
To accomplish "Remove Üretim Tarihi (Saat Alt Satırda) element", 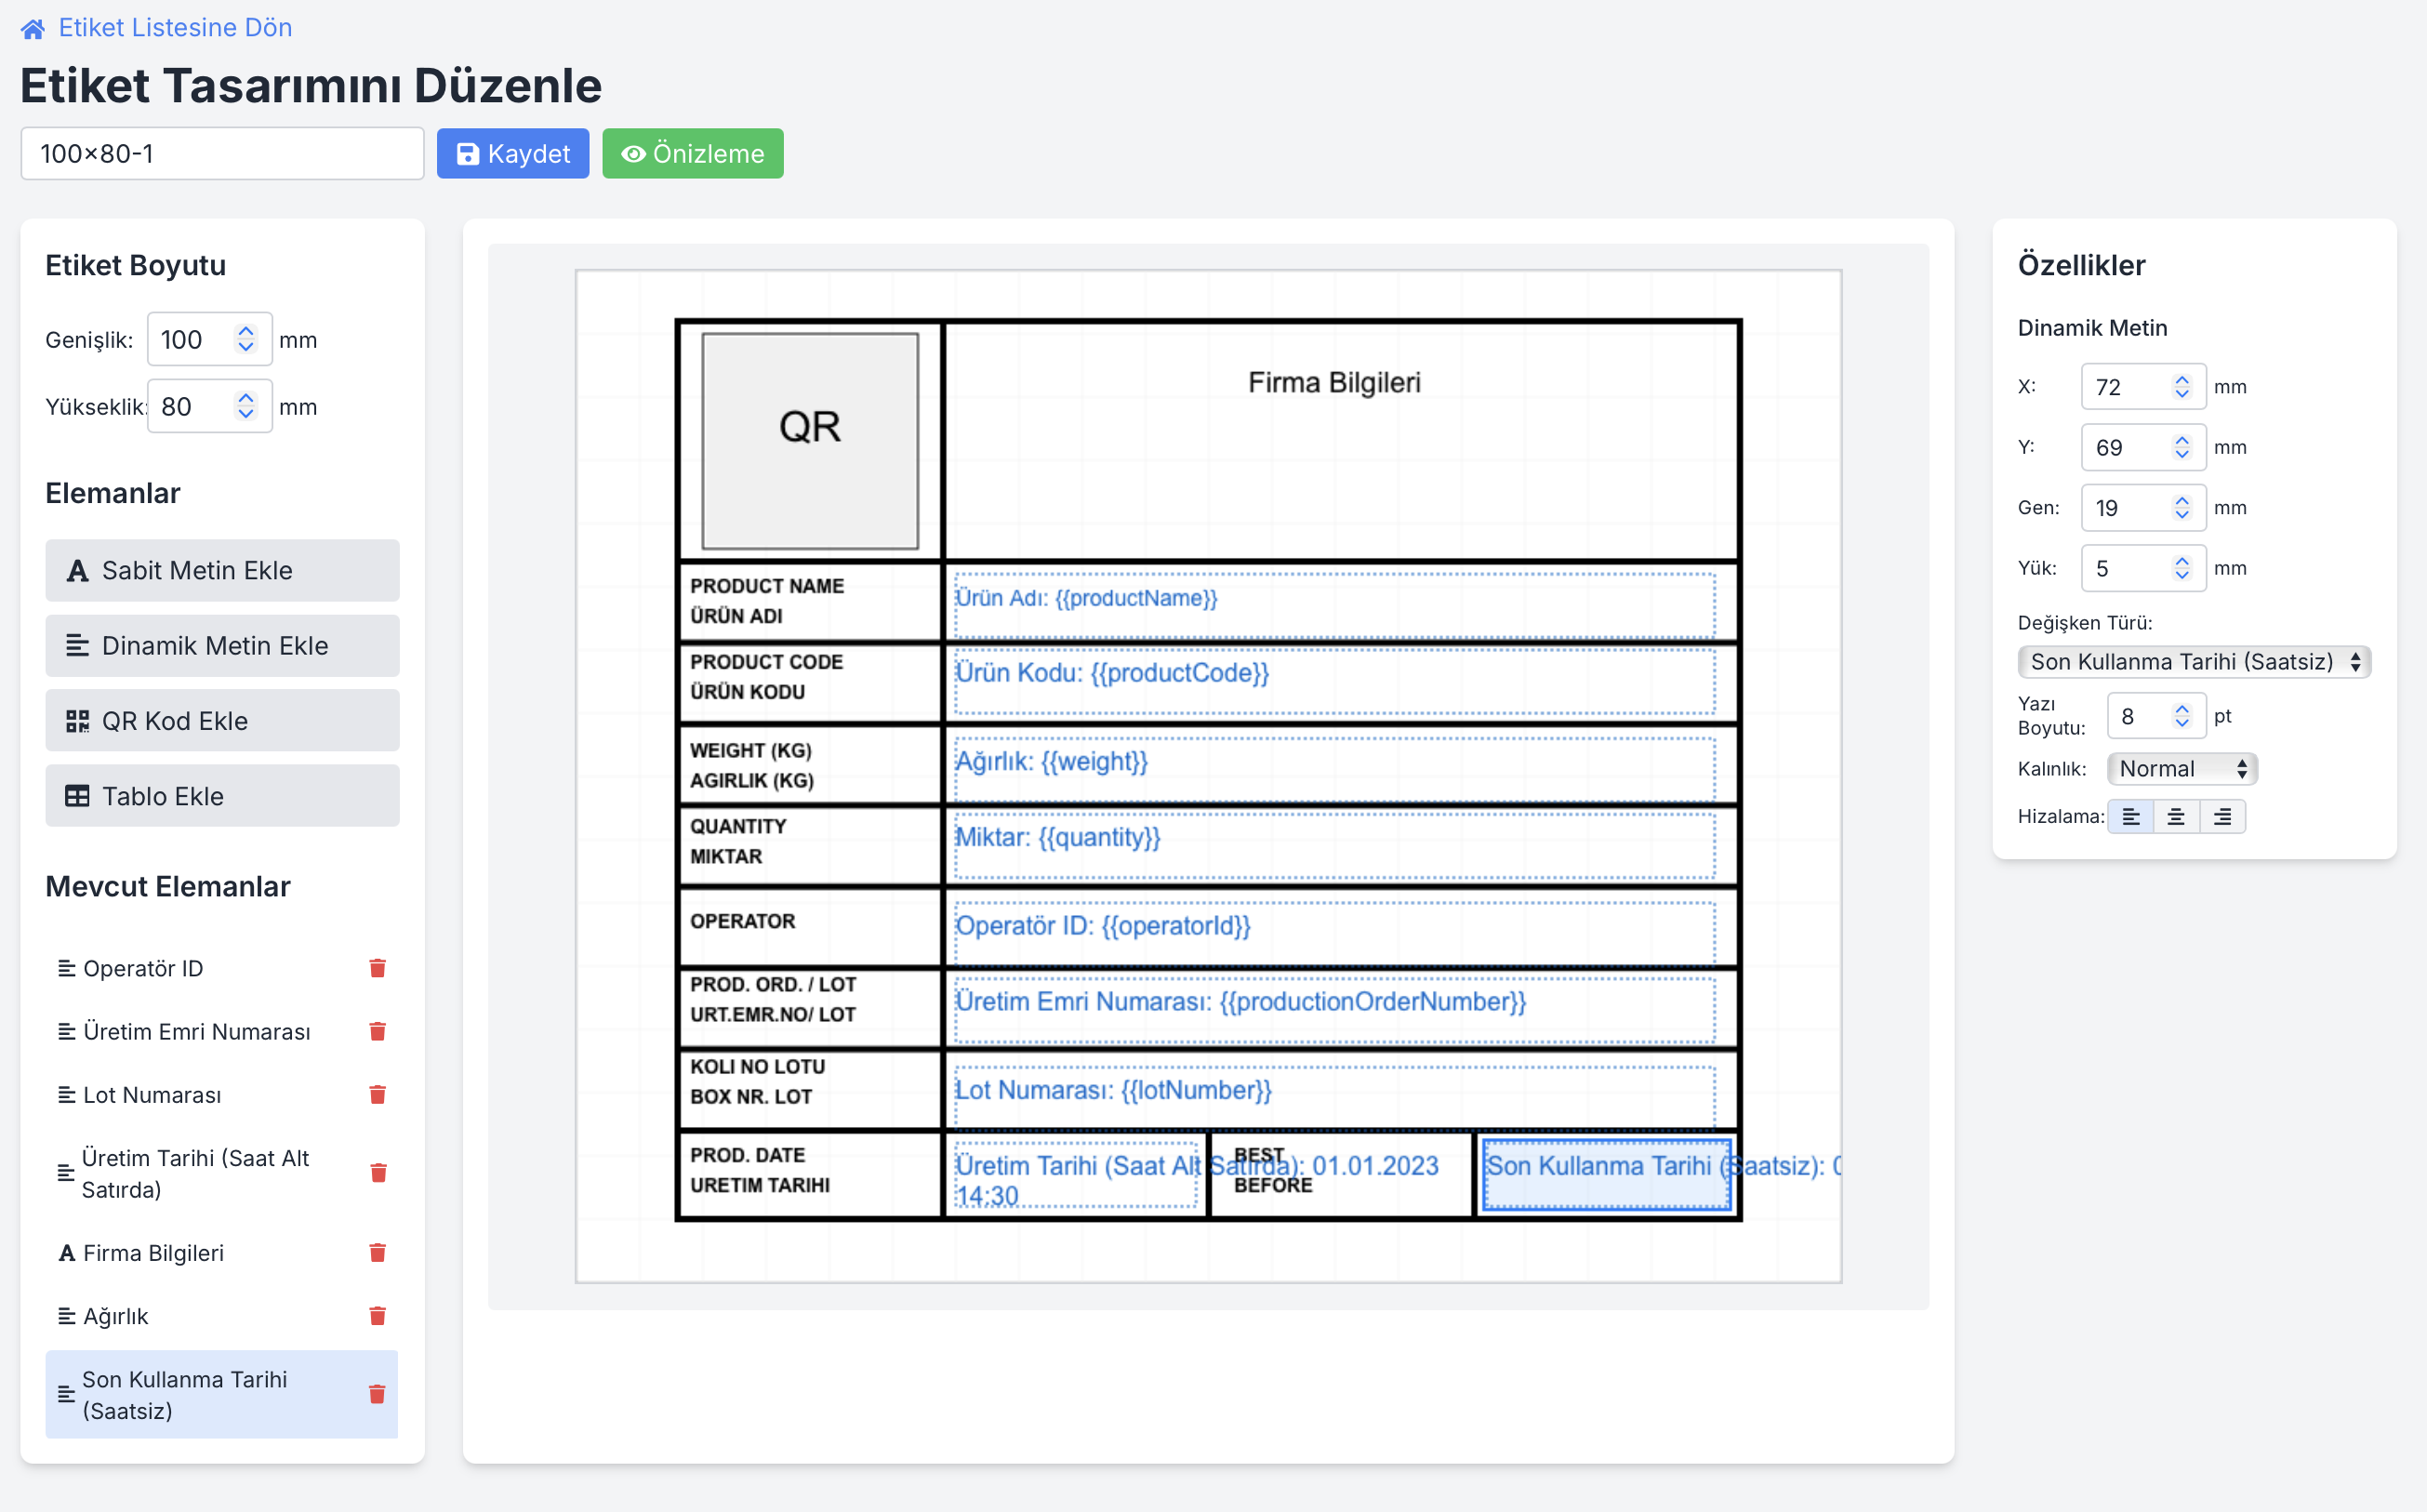I will click(x=377, y=1173).
